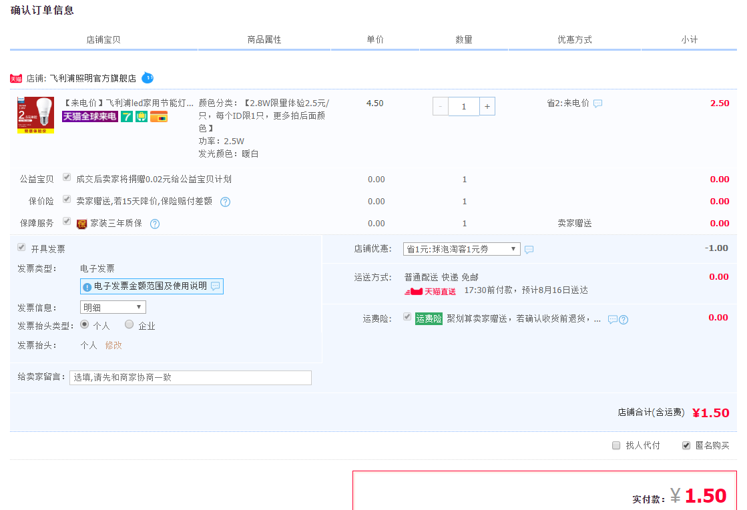The width and height of the screenshot is (747, 510).
Task: Click info icon in 电子发票金额范围 notice
Action: coord(87,287)
